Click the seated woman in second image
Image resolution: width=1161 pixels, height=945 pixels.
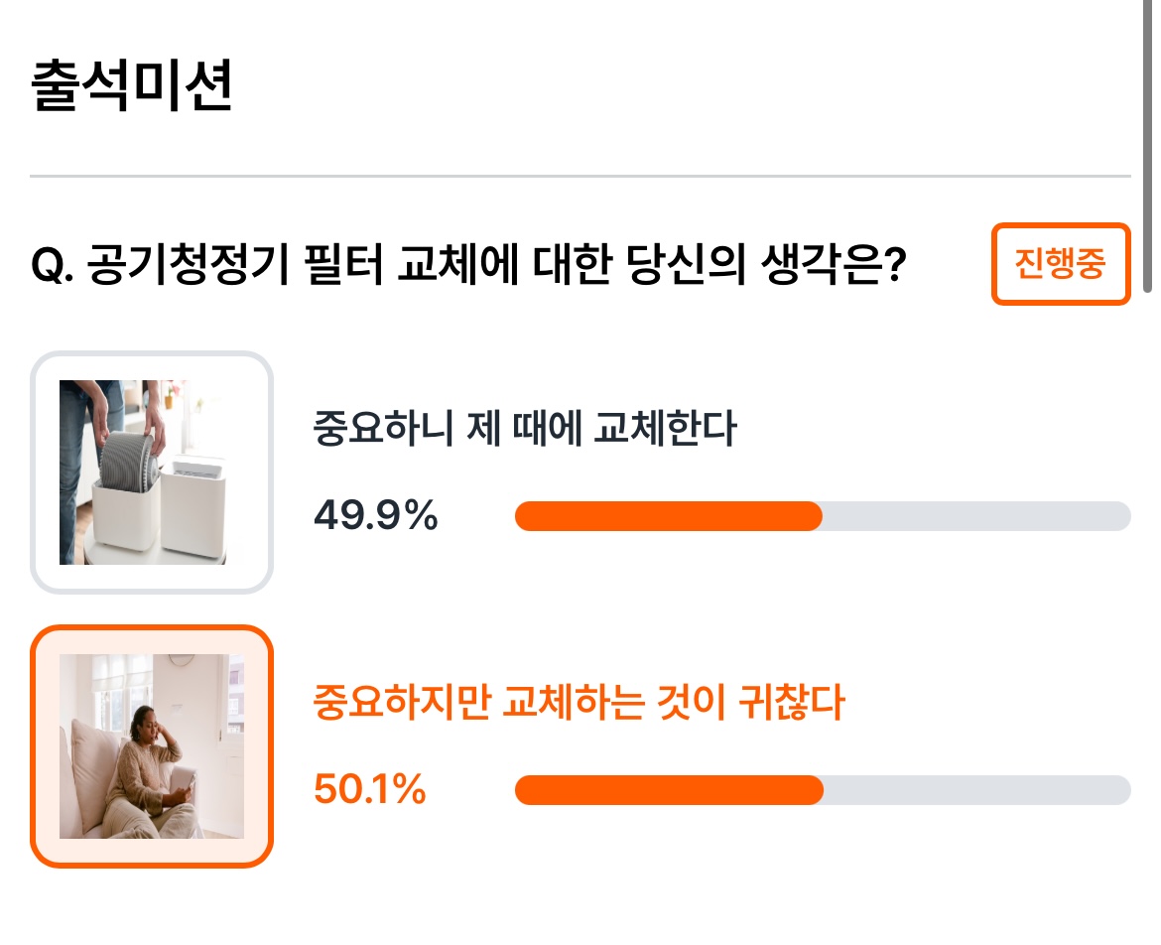point(148,774)
